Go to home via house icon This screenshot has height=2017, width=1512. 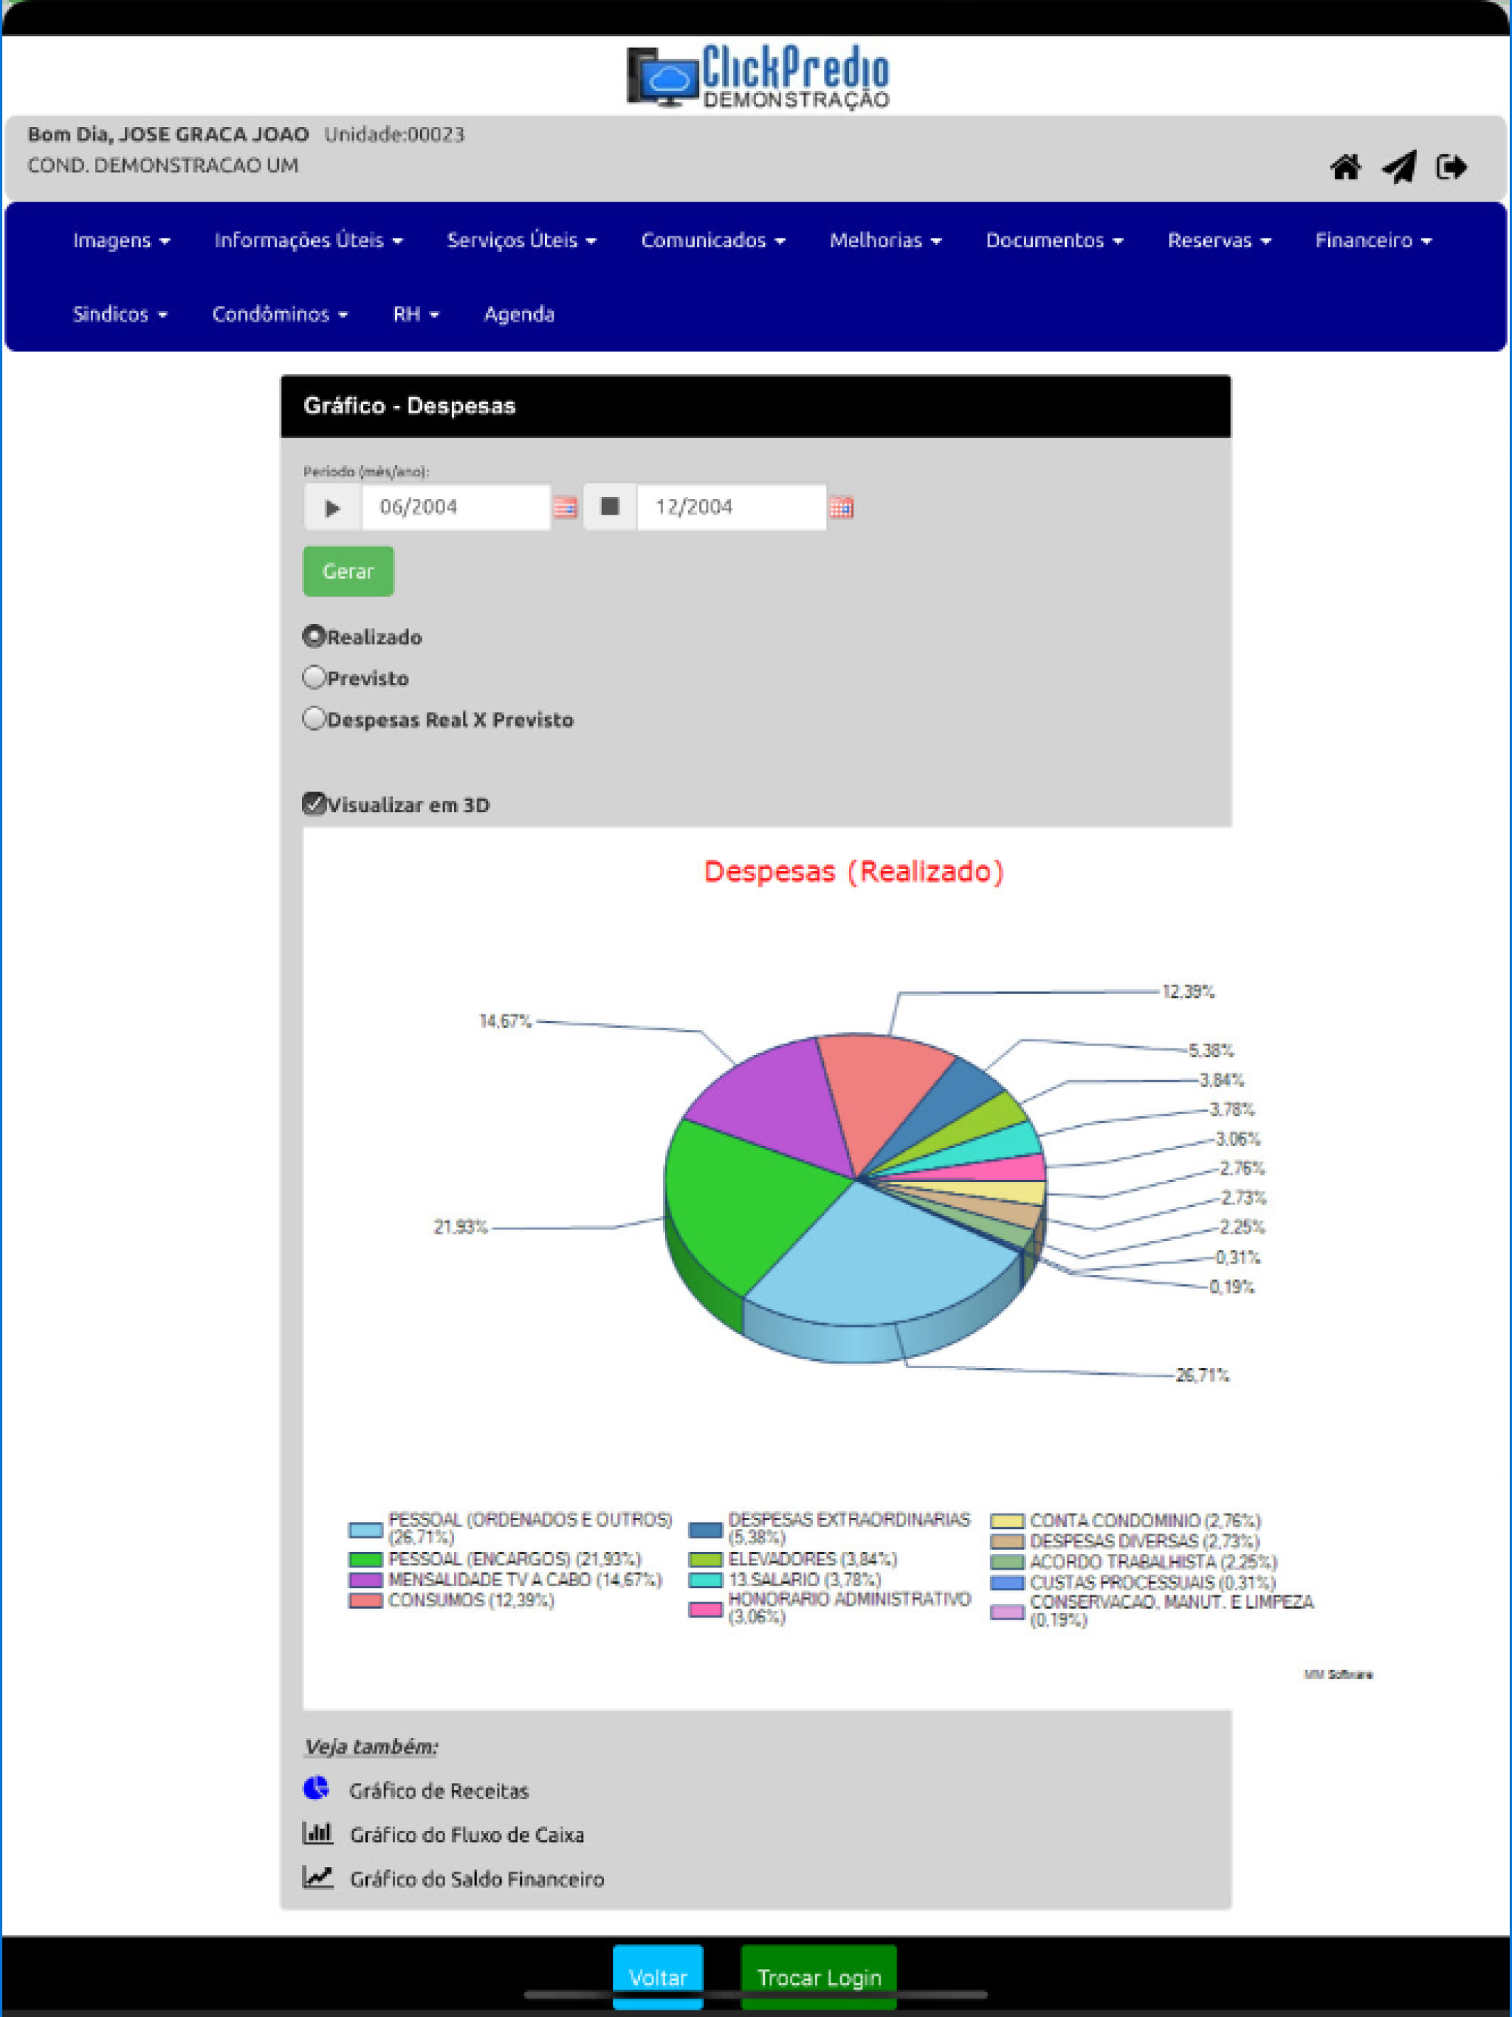[1345, 168]
